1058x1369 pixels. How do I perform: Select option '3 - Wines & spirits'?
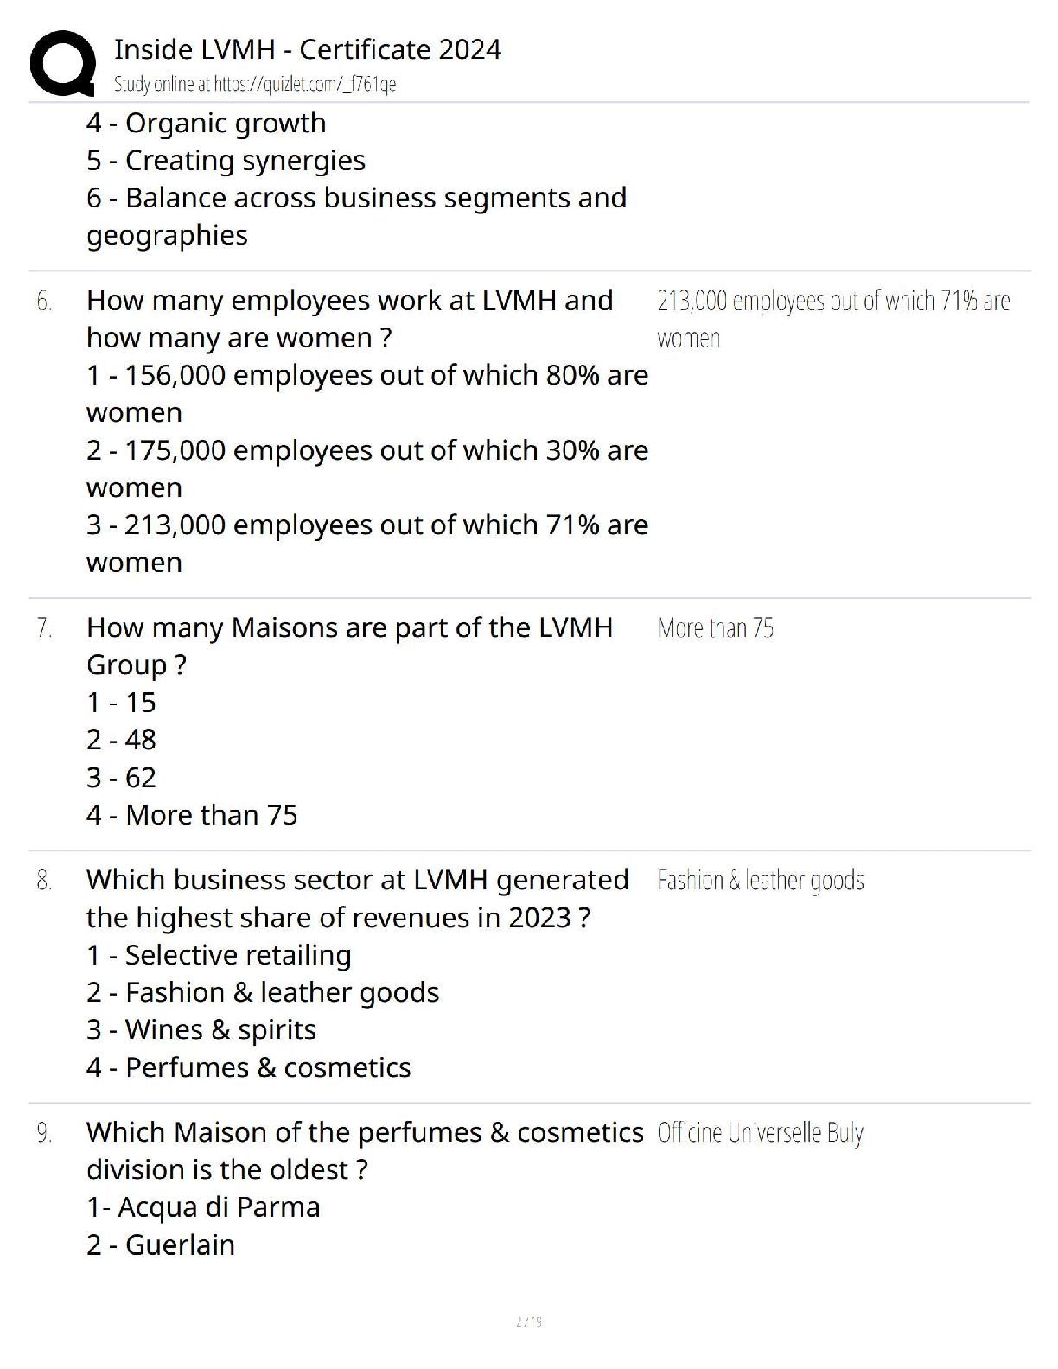(201, 1030)
